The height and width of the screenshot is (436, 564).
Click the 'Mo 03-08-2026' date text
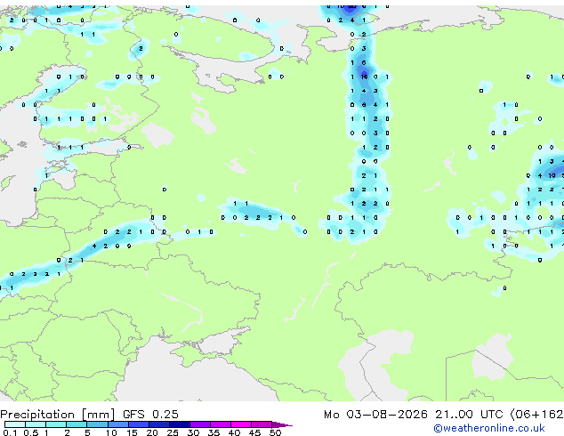[x=375, y=415]
